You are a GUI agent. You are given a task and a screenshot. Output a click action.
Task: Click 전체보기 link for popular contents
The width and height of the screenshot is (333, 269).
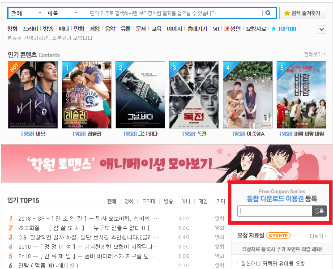tap(315, 55)
